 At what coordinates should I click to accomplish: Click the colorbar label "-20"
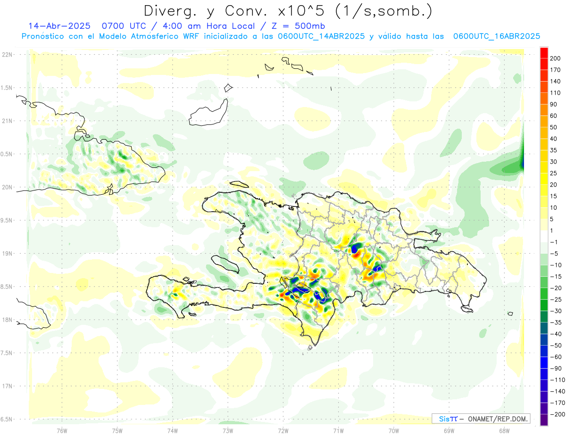pos(556,288)
